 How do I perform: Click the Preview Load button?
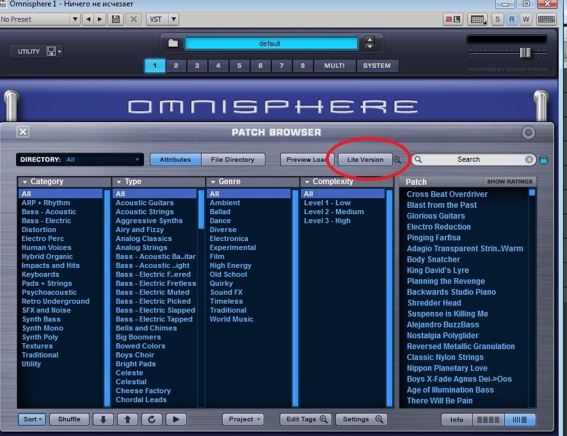(x=307, y=159)
